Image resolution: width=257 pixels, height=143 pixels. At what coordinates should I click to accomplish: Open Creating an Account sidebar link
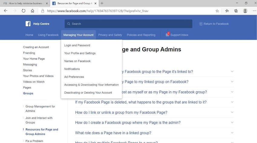pyautogui.click(x=36, y=47)
